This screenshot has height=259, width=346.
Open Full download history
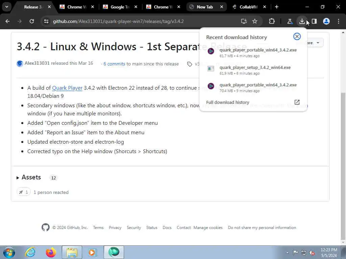pyautogui.click(x=227, y=102)
